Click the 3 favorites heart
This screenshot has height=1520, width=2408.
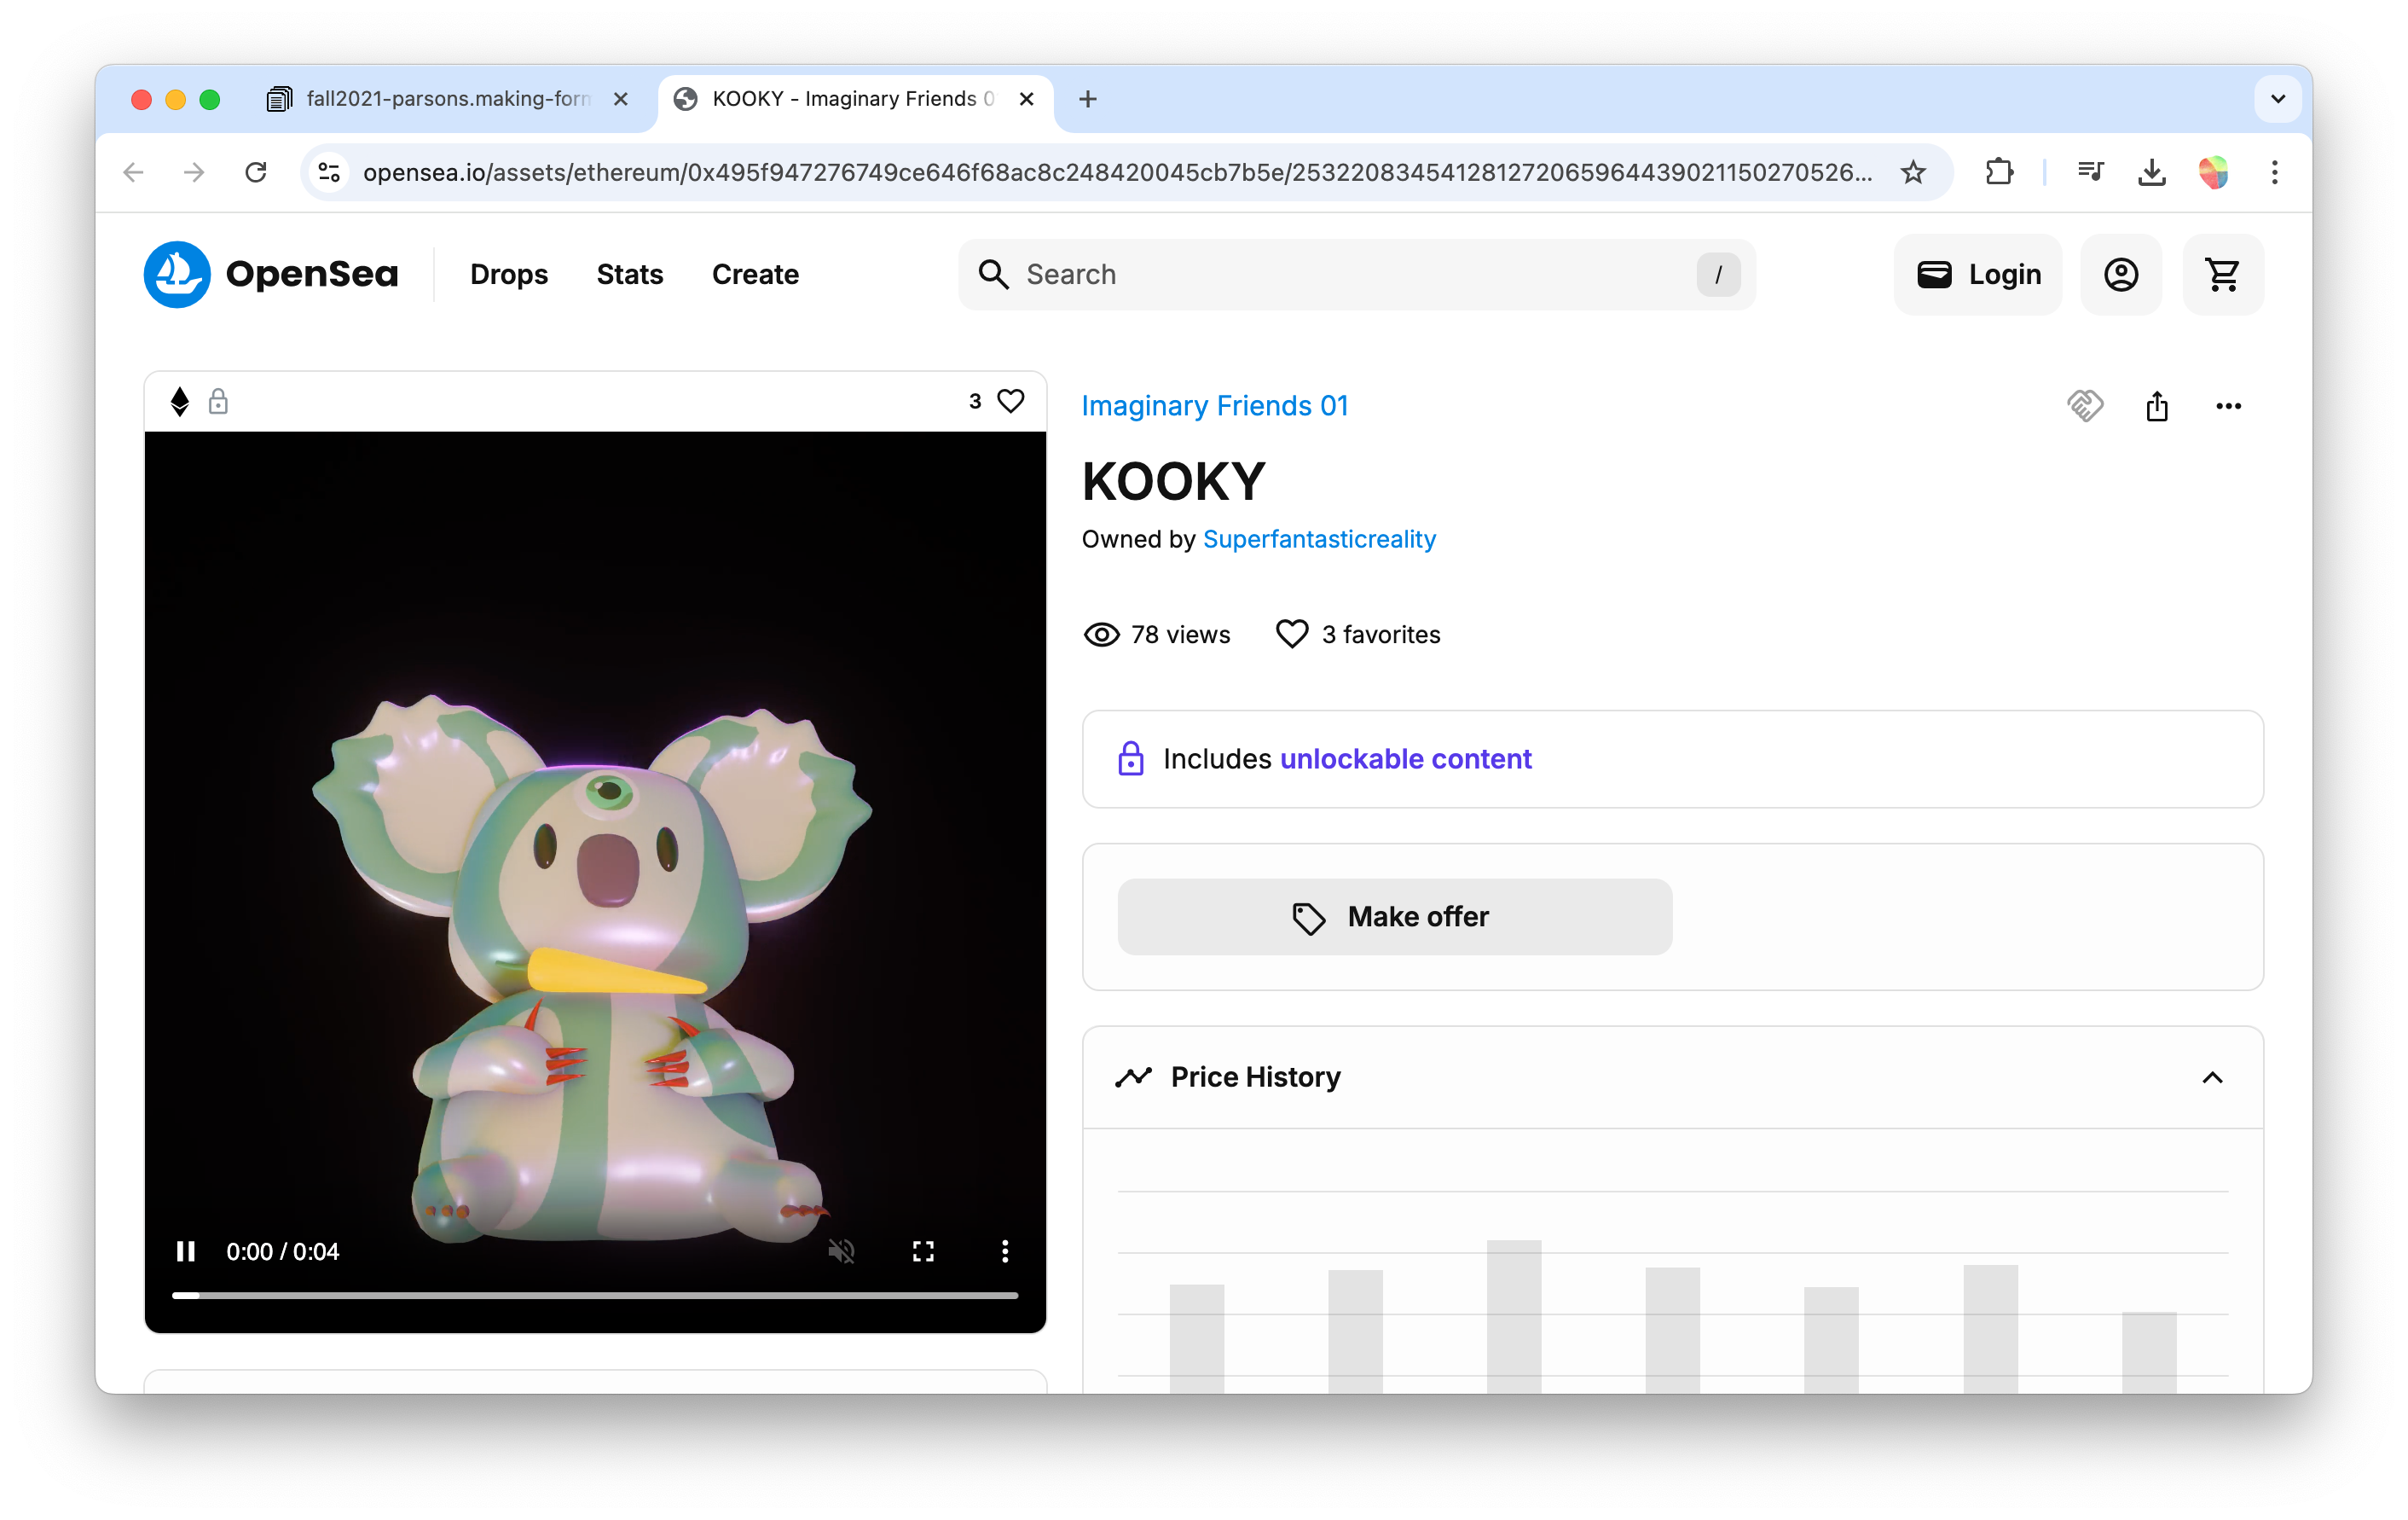point(1292,635)
